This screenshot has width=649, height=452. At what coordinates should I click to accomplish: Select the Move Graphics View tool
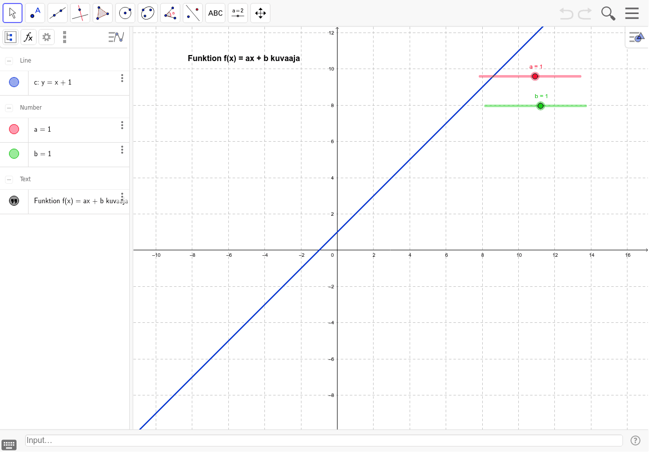pos(260,13)
